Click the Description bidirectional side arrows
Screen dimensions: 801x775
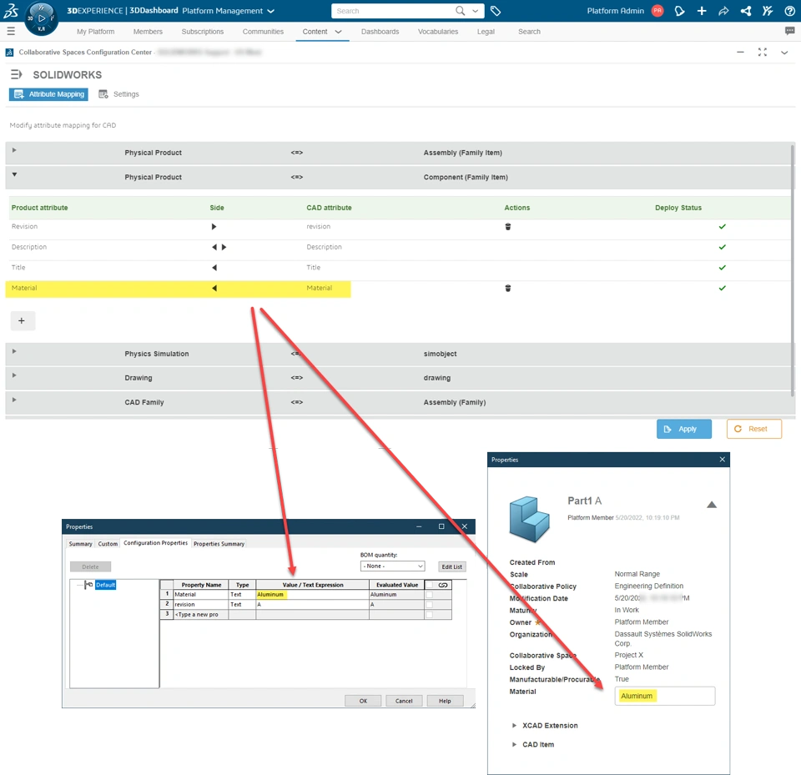click(219, 247)
